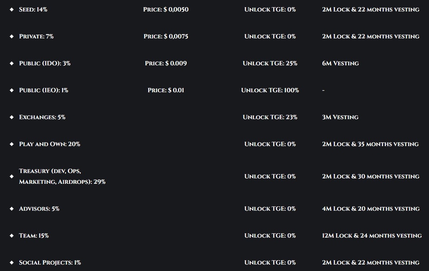The image size is (429, 271).
Task: Click the diamond bullet beside Social Projects: 1%
Action: pos(11,262)
